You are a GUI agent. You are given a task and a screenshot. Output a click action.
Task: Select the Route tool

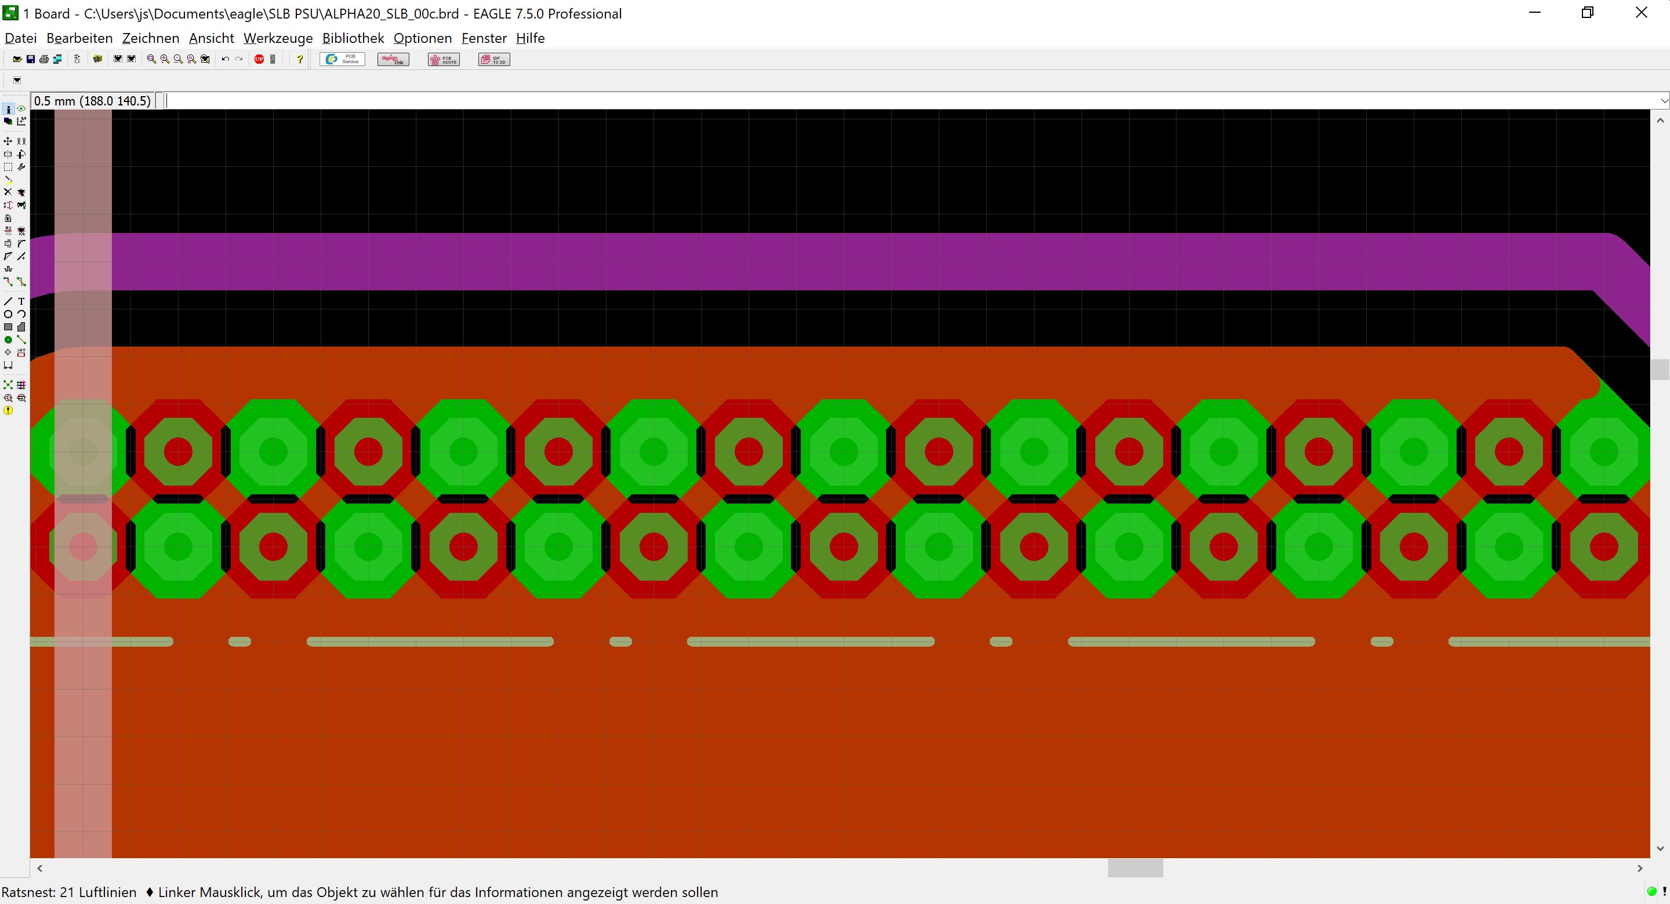[8, 282]
